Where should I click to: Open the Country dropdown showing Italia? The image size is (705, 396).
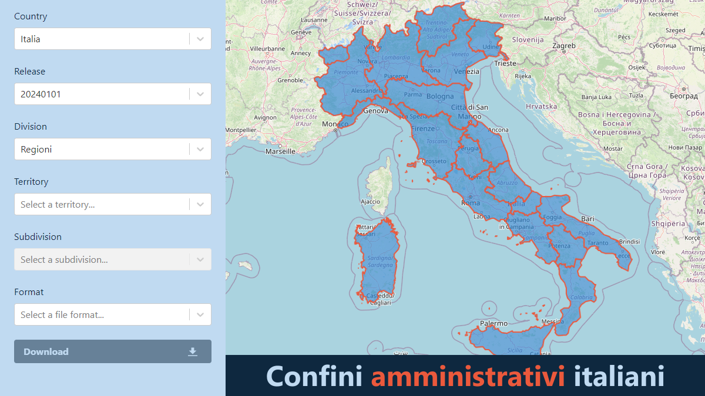click(106, 39)
